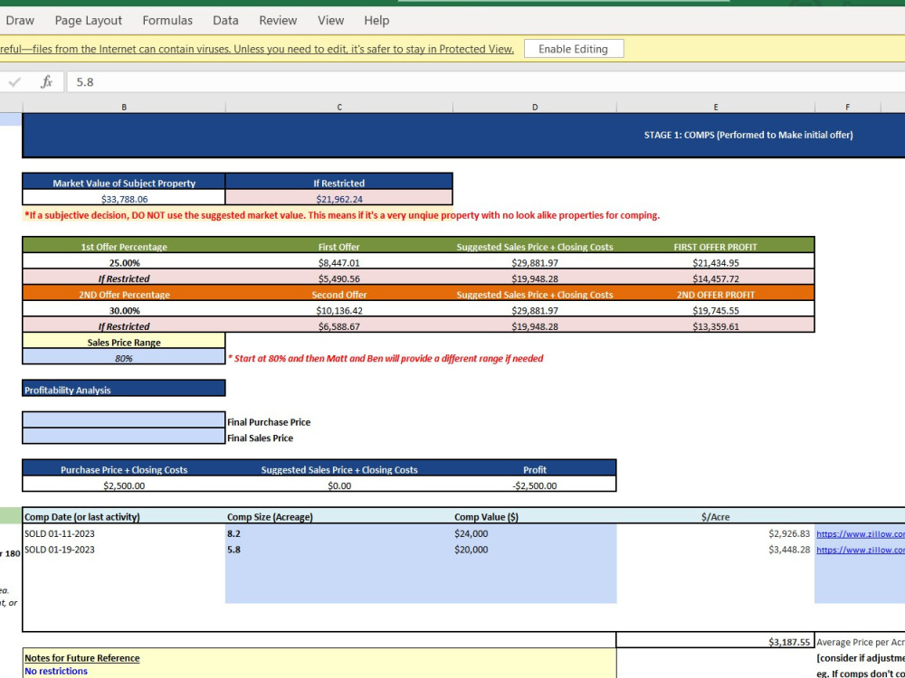Open the Zillow link for 01-19-2023 comp
The width and height of the screenshot is (905, 678).
[x=860, y=550]
